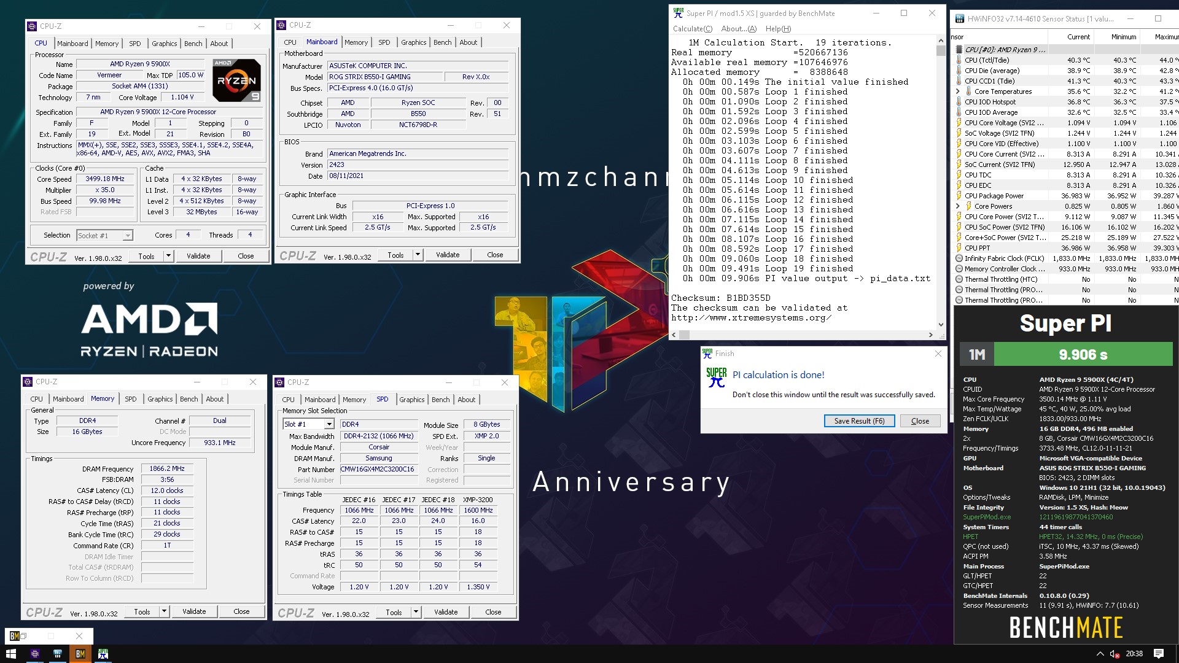This screenshot has height=663, width=1179.
Task: Switch to About tab in CPU-Z SPD window
Action: tap(466, 400)
